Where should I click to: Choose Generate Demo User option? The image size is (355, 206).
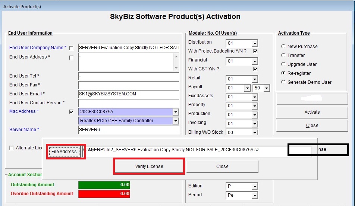click(283, 82)
